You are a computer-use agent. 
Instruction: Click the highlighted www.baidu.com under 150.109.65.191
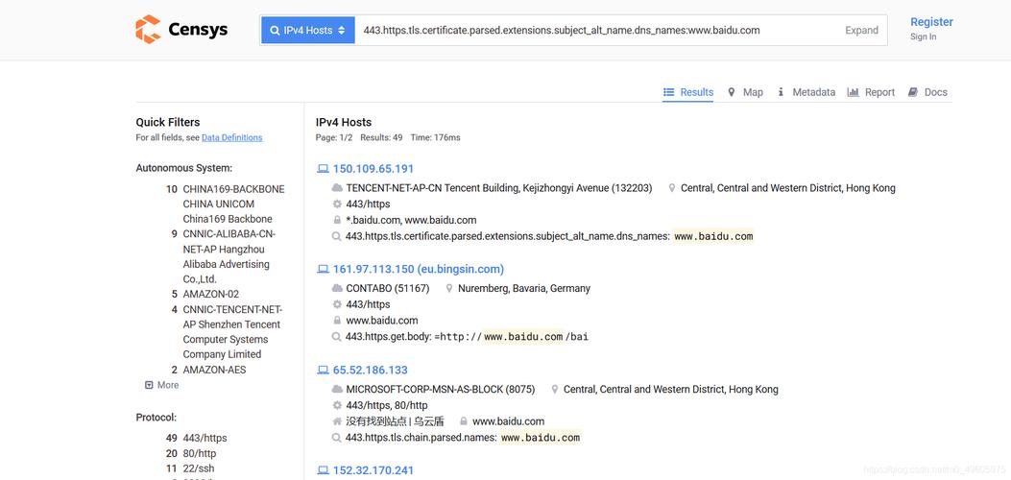713,236
